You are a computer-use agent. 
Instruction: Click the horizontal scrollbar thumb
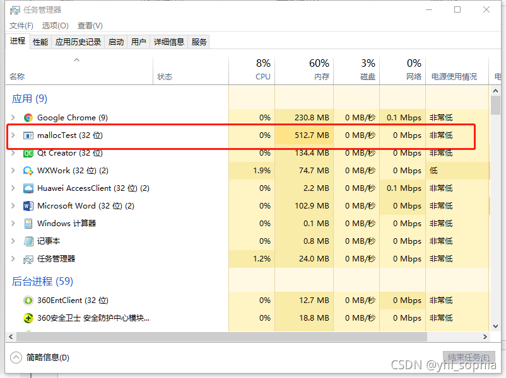(x=221, y=337)
